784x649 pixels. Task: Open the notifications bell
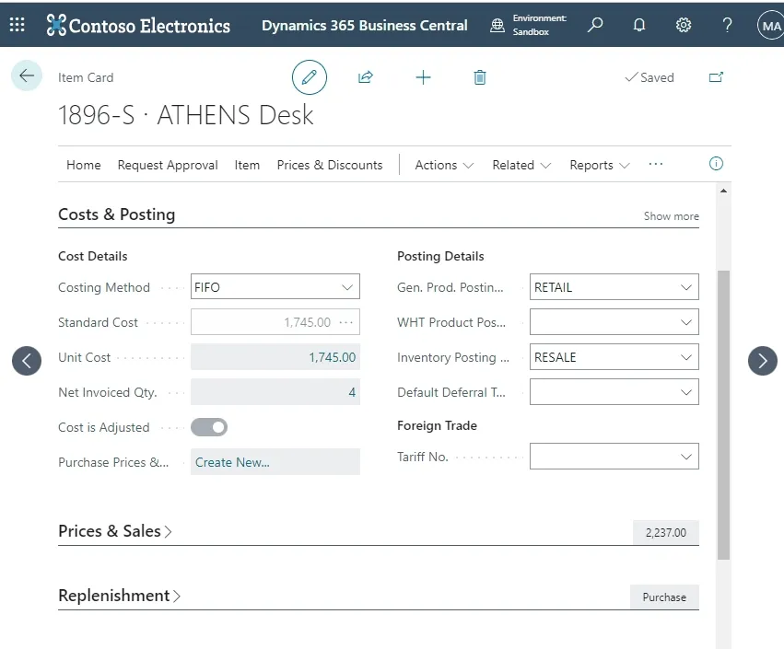point(639,25)
